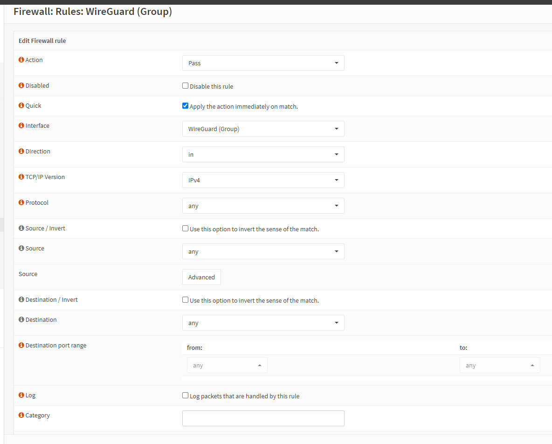Uncheck Apply the action immediately on match
The image size is (552, 444).
[185, 106]
